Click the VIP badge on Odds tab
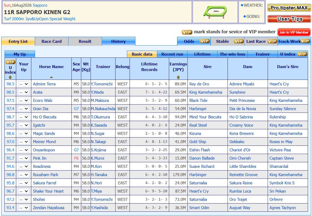Screen dimensions: 312x216 (204, 41)
